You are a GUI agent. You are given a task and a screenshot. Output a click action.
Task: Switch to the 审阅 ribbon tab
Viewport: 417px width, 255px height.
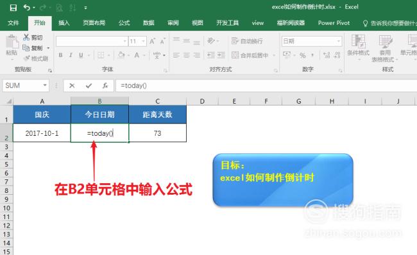pos(173,23)
